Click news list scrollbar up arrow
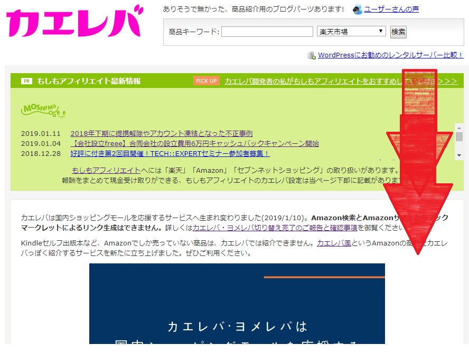Screen dimensions: 469x354 (459, 127)
